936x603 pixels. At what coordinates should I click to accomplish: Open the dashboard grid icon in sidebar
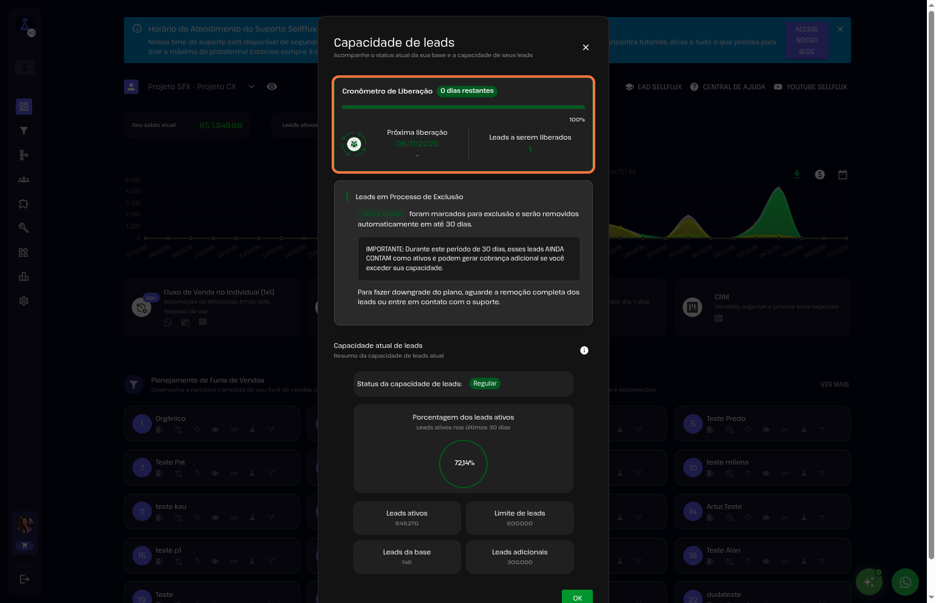(24, 106)
